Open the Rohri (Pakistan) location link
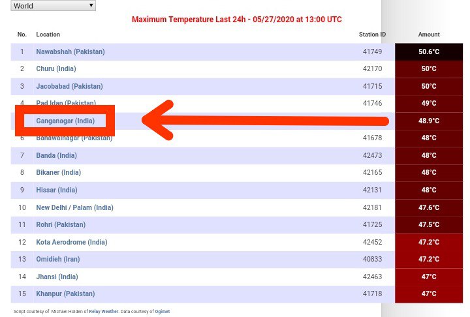Screen dimensions: 470x317 [61, 224]
